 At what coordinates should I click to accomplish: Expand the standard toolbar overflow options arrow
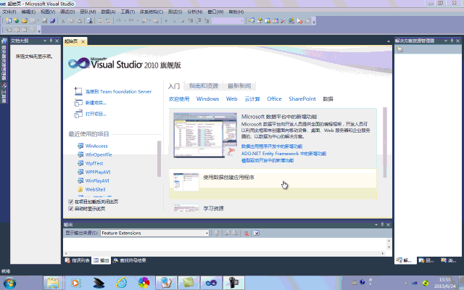[x=314, y=21]
